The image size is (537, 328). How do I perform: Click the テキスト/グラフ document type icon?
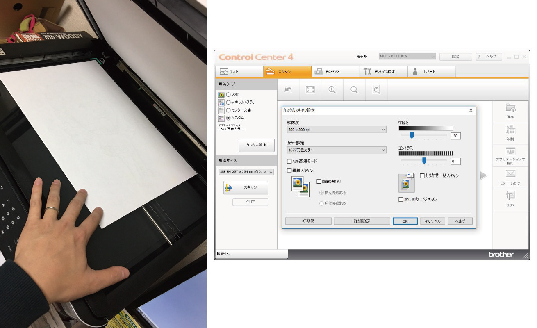221,102
